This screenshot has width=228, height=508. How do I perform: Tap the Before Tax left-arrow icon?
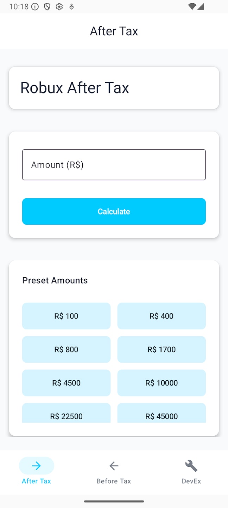(x=114, y=466)
